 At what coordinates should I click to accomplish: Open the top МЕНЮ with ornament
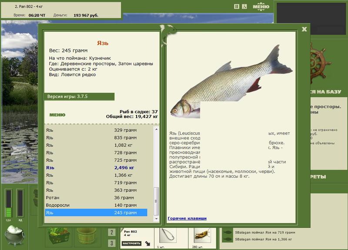pyautogui.click(x=261, y=7)
